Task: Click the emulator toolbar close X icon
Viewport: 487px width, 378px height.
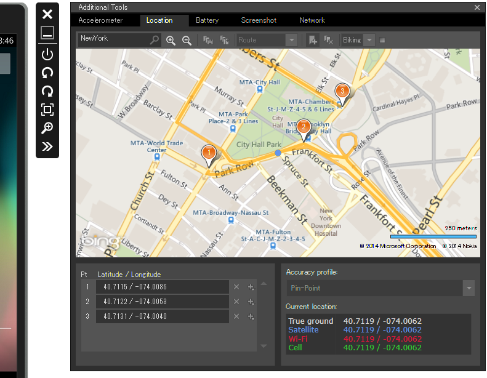Action: [x=47, y=14]
